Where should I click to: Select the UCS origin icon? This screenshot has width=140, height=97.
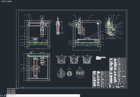coord(16,88)
